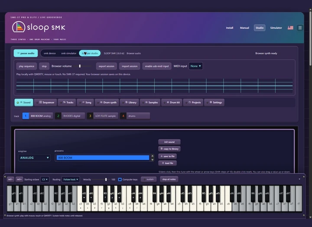
Task: Select track 2 RHODES digital
Action: [70, 116]
